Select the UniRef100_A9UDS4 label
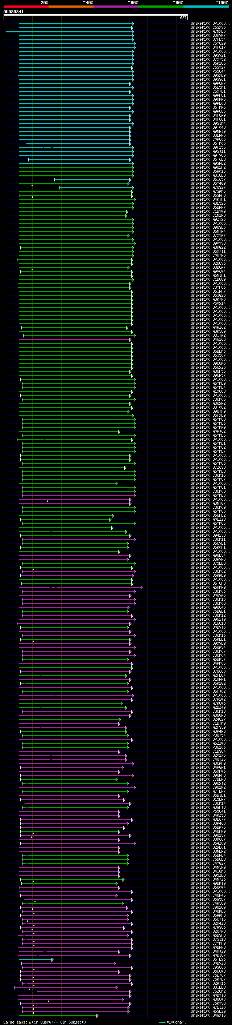This screenshot has width=232, height=1025. point(208,556)
